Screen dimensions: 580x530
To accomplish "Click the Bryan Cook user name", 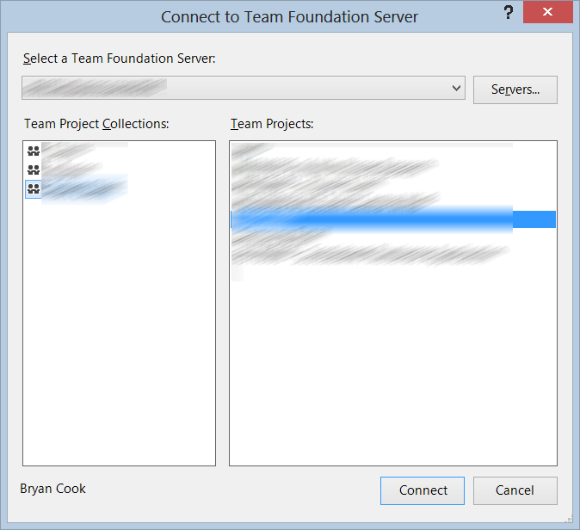I will pos(52,489).
